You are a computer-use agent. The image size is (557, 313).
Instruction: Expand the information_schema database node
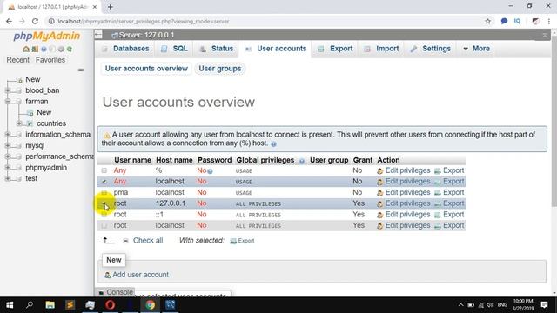click(x=8, y=135)
